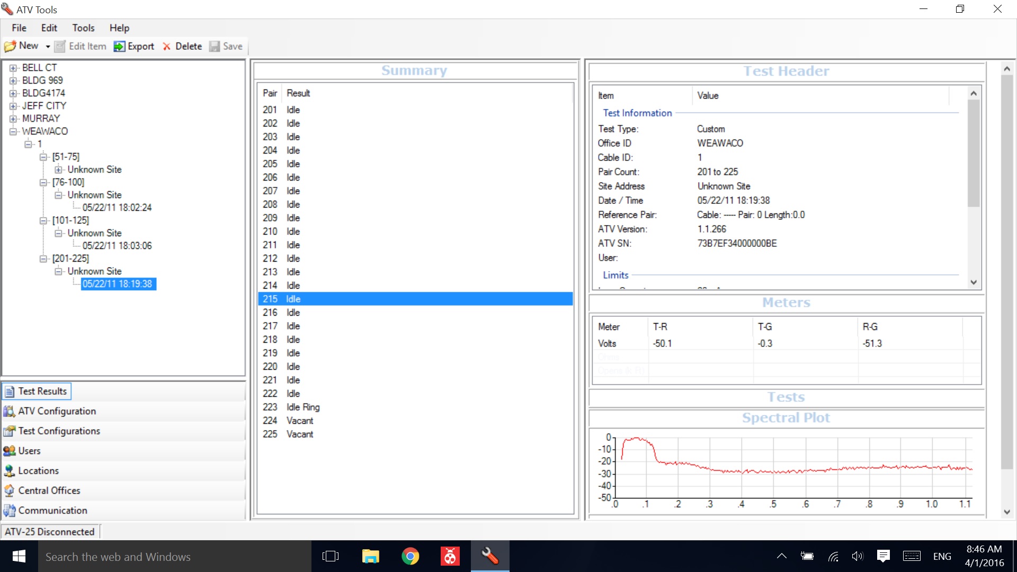The width and height of the screenshot is (1017, 572).
Task: Open the Edit menu
Action: tap(48, 28)
